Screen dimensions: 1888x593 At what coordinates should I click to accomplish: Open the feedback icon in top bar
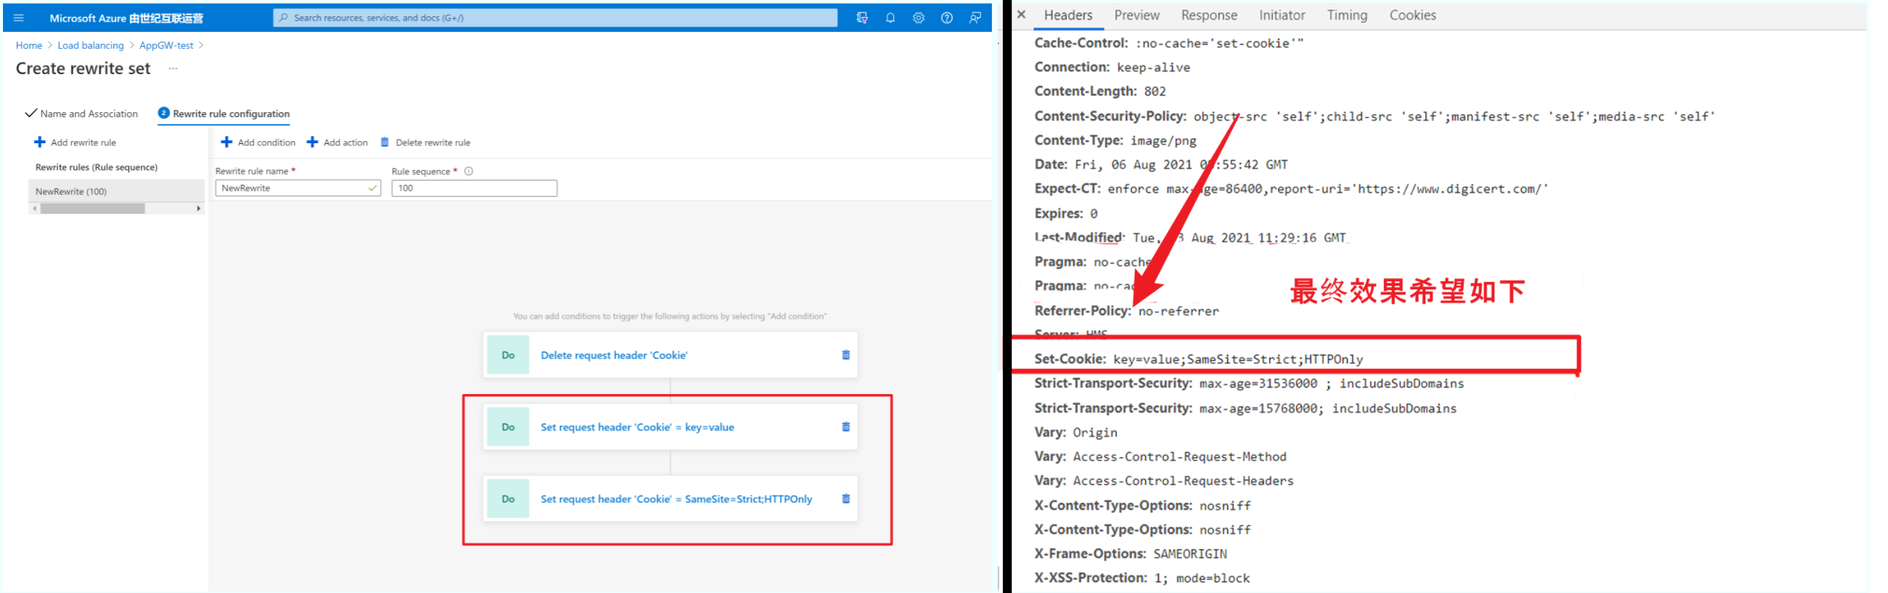tap(975, 18)
